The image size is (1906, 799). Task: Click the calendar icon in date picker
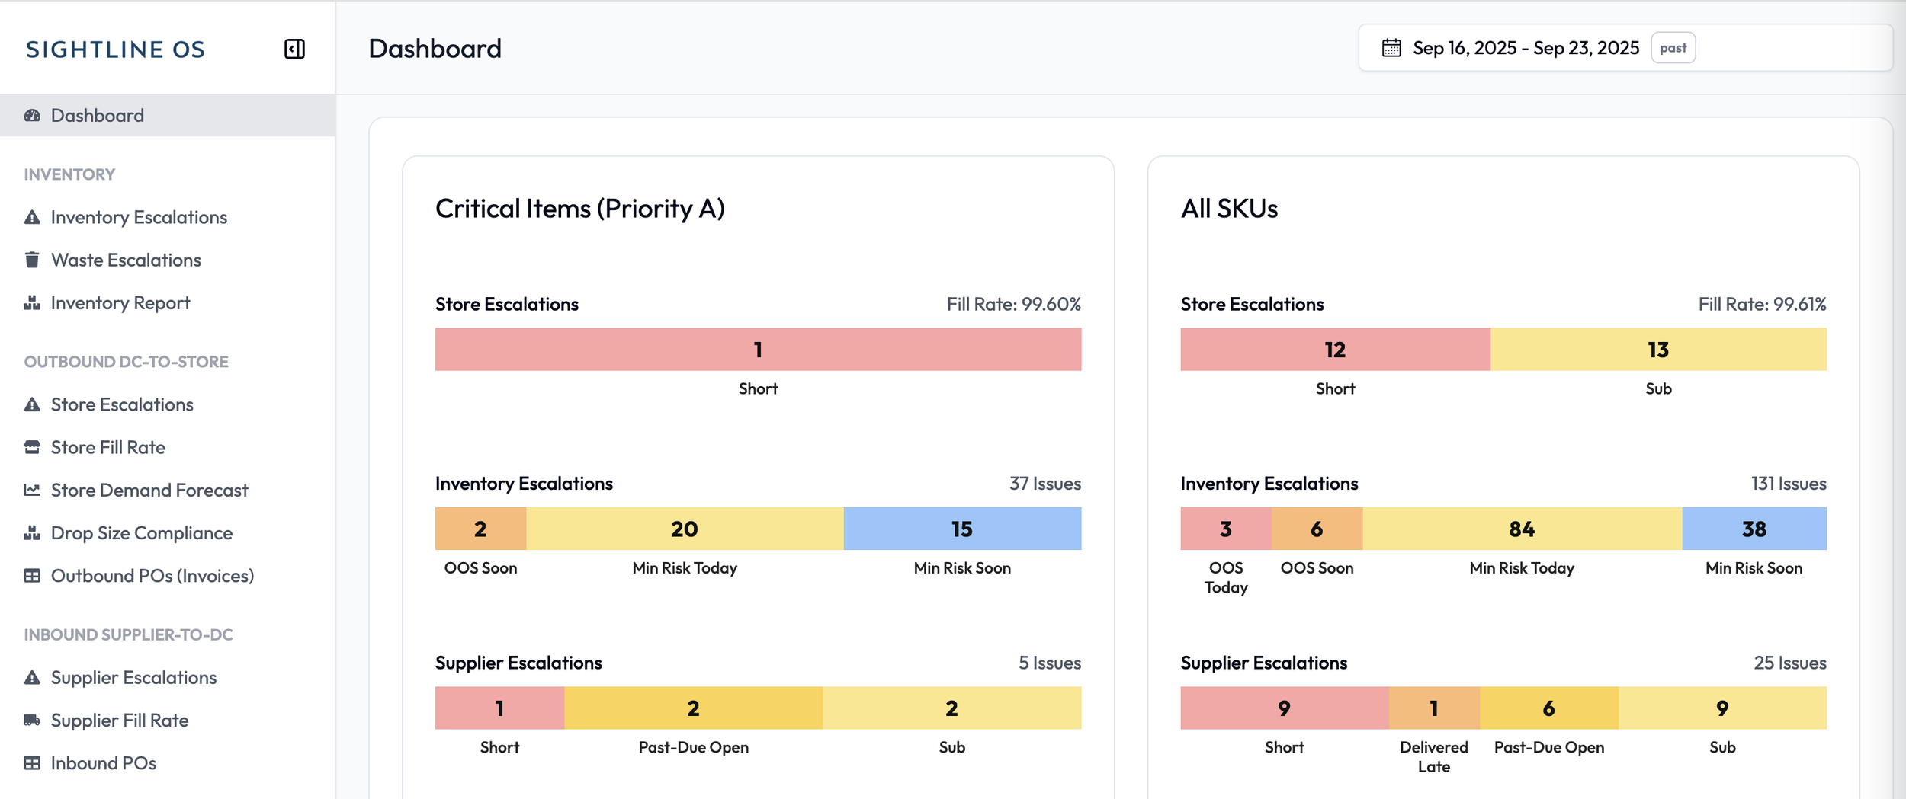[1391, 48]
